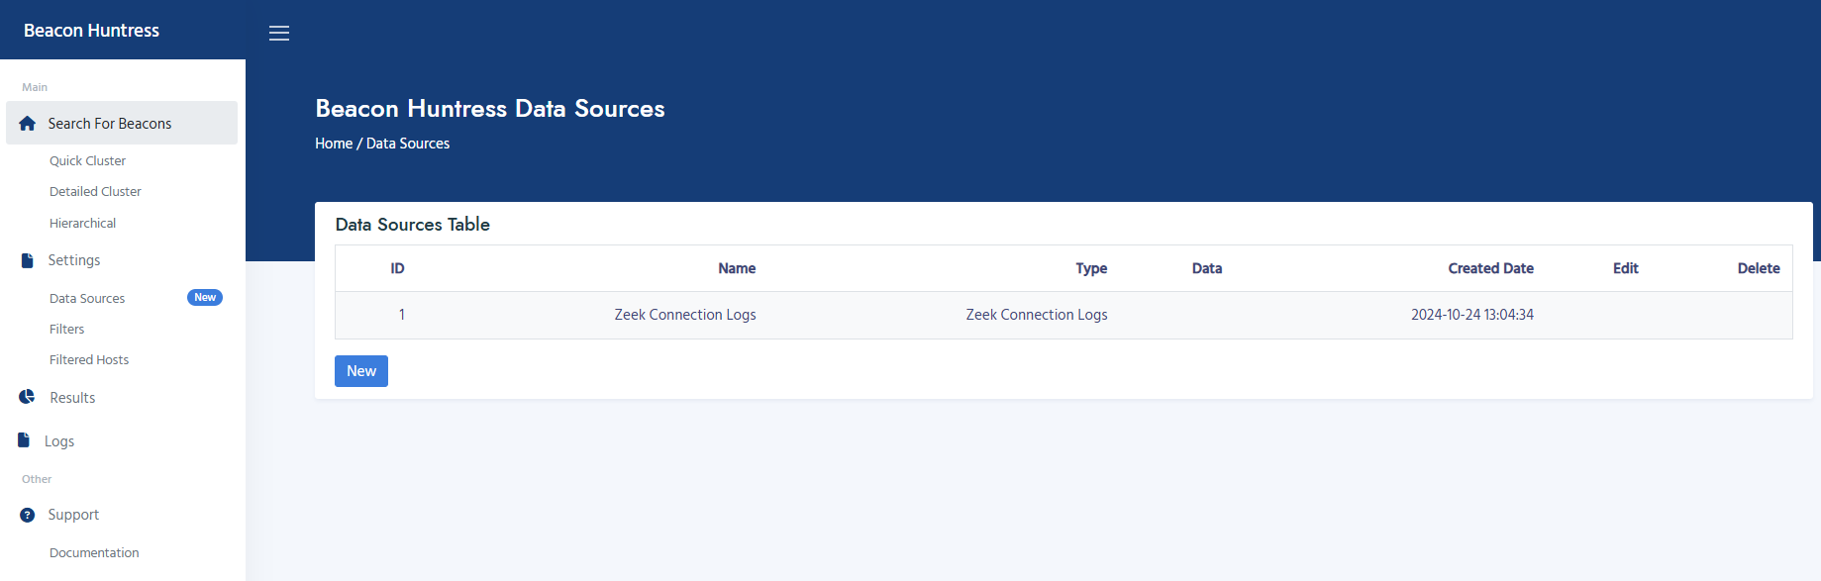Go to the Filters settings page
The height and width of the screenshot is (581, 1821).
66,329
